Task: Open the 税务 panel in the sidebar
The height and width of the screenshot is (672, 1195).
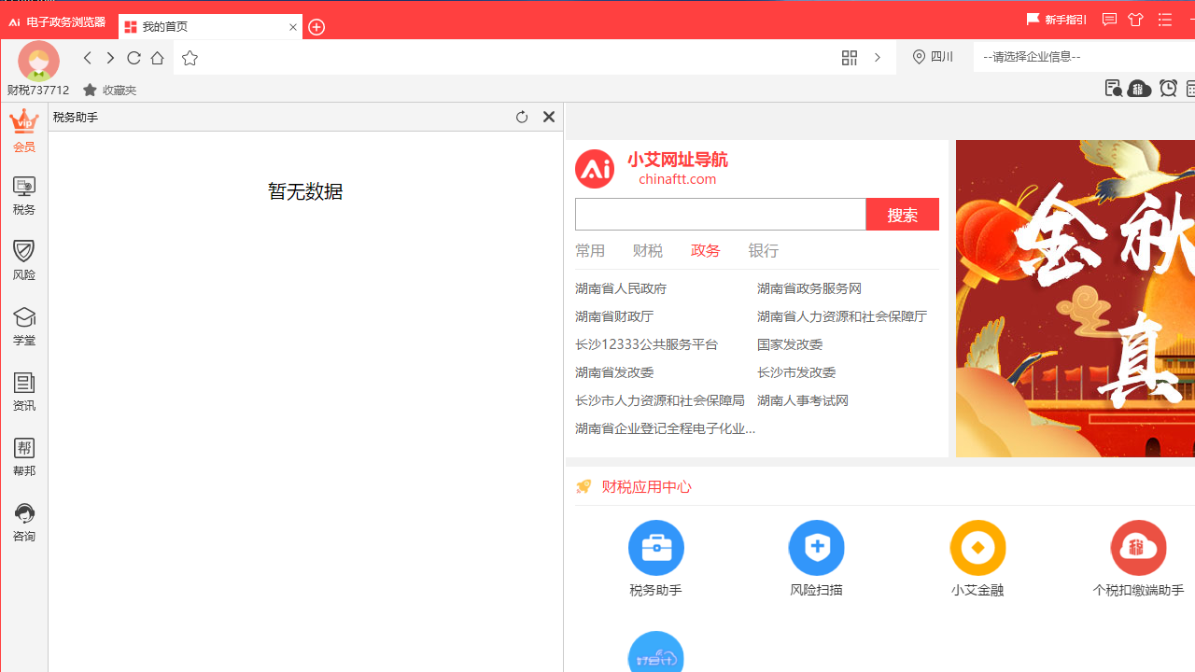Action: coord(23,194)
